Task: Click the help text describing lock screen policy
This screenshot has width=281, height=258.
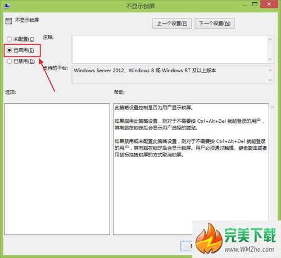Action: (191, 131)
